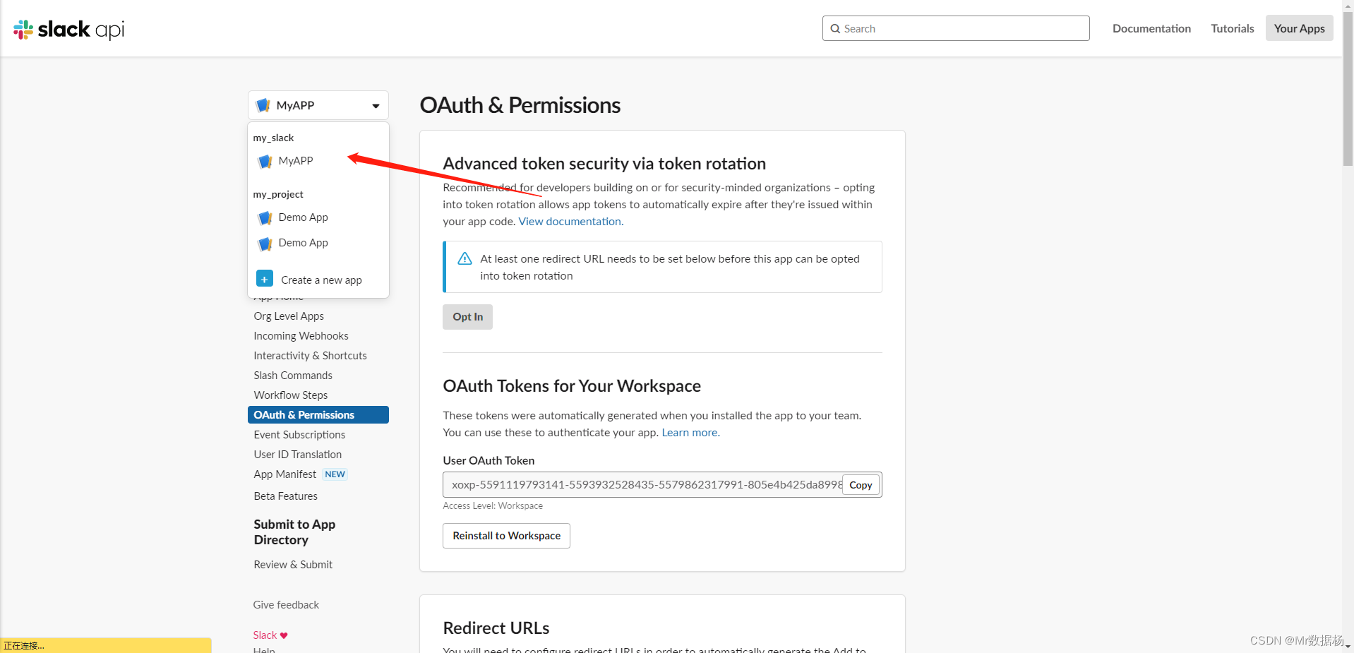Click the plus icon for creating app
Image resolution: width=1354 pixels, height=653 pixels.
[265, 279]
